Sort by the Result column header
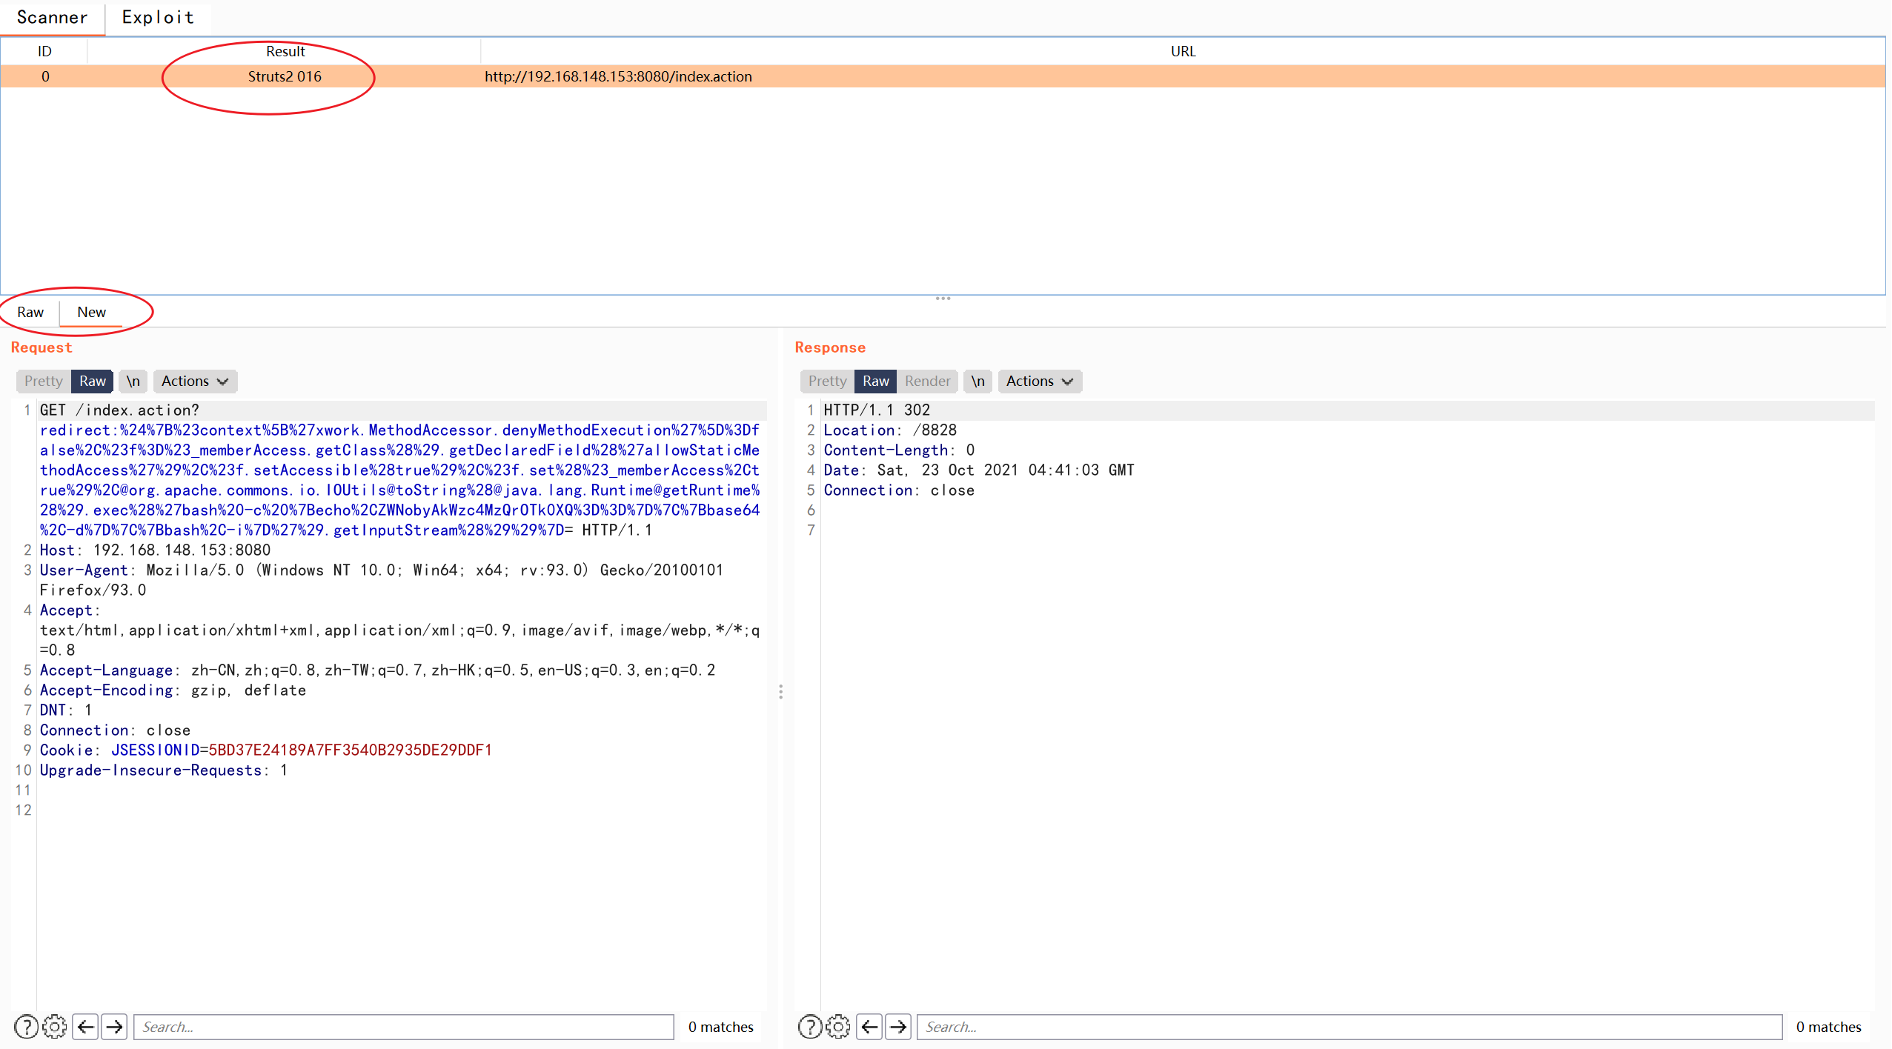 285,51
